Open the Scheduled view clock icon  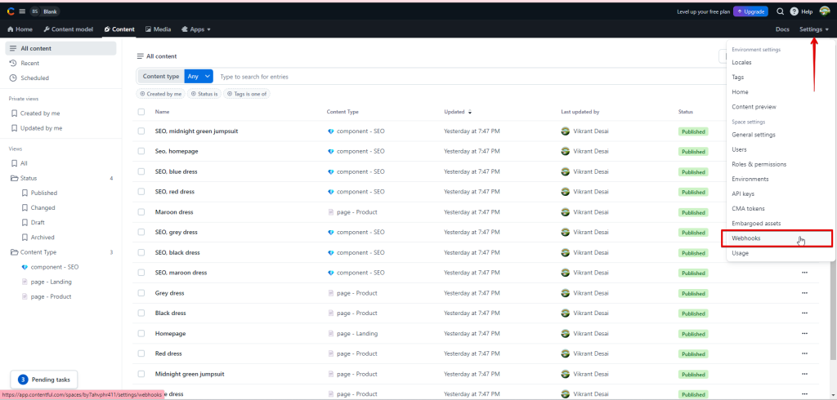pyautogui.click(x=14, y=78)
